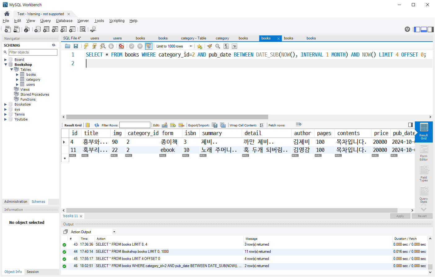Create new view icon
This screenshot has width=435, height=277.
55,29
